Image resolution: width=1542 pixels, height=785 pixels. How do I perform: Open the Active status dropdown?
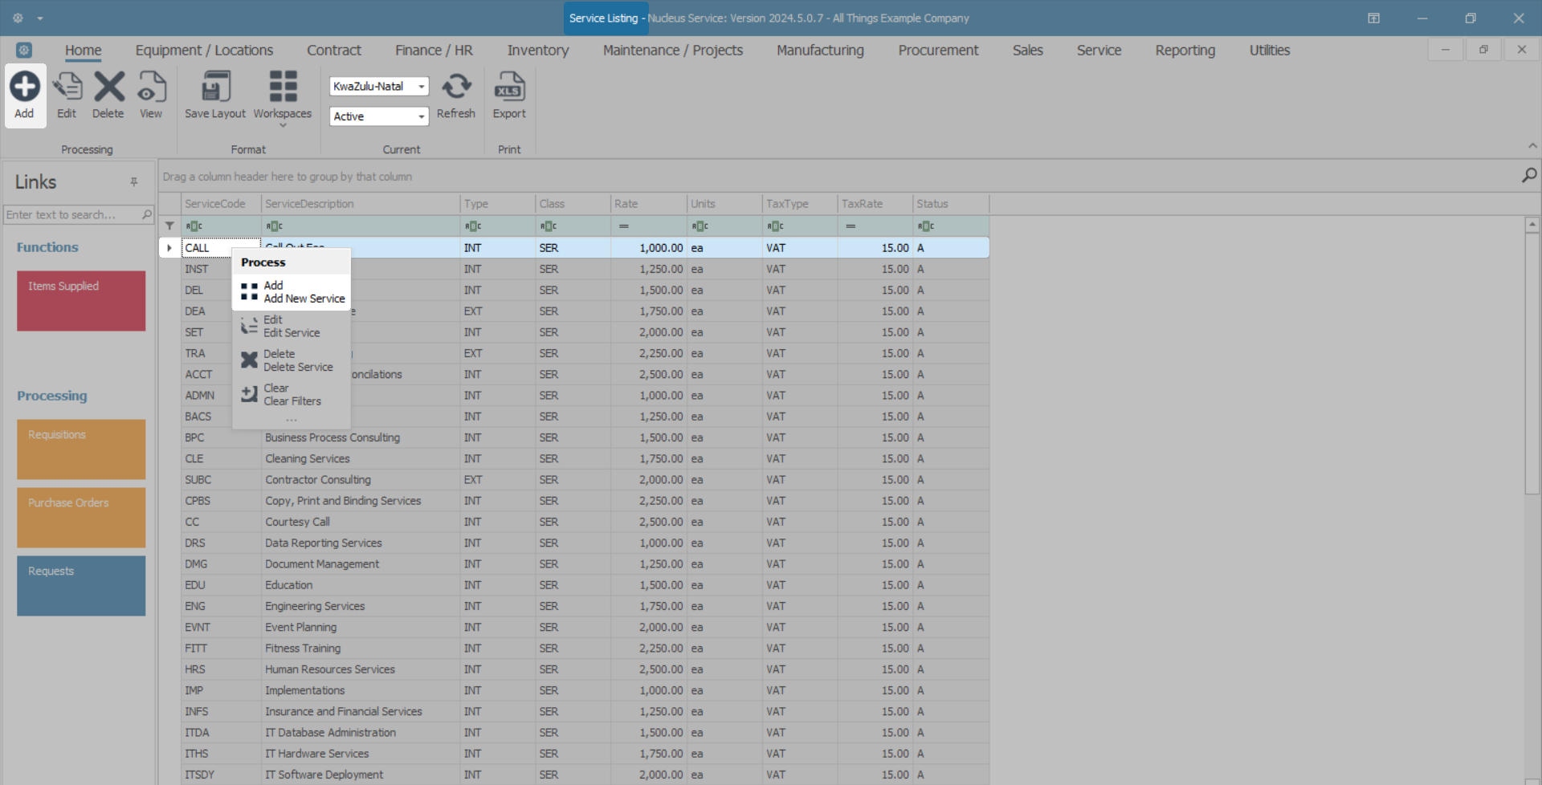pos(422,116)
